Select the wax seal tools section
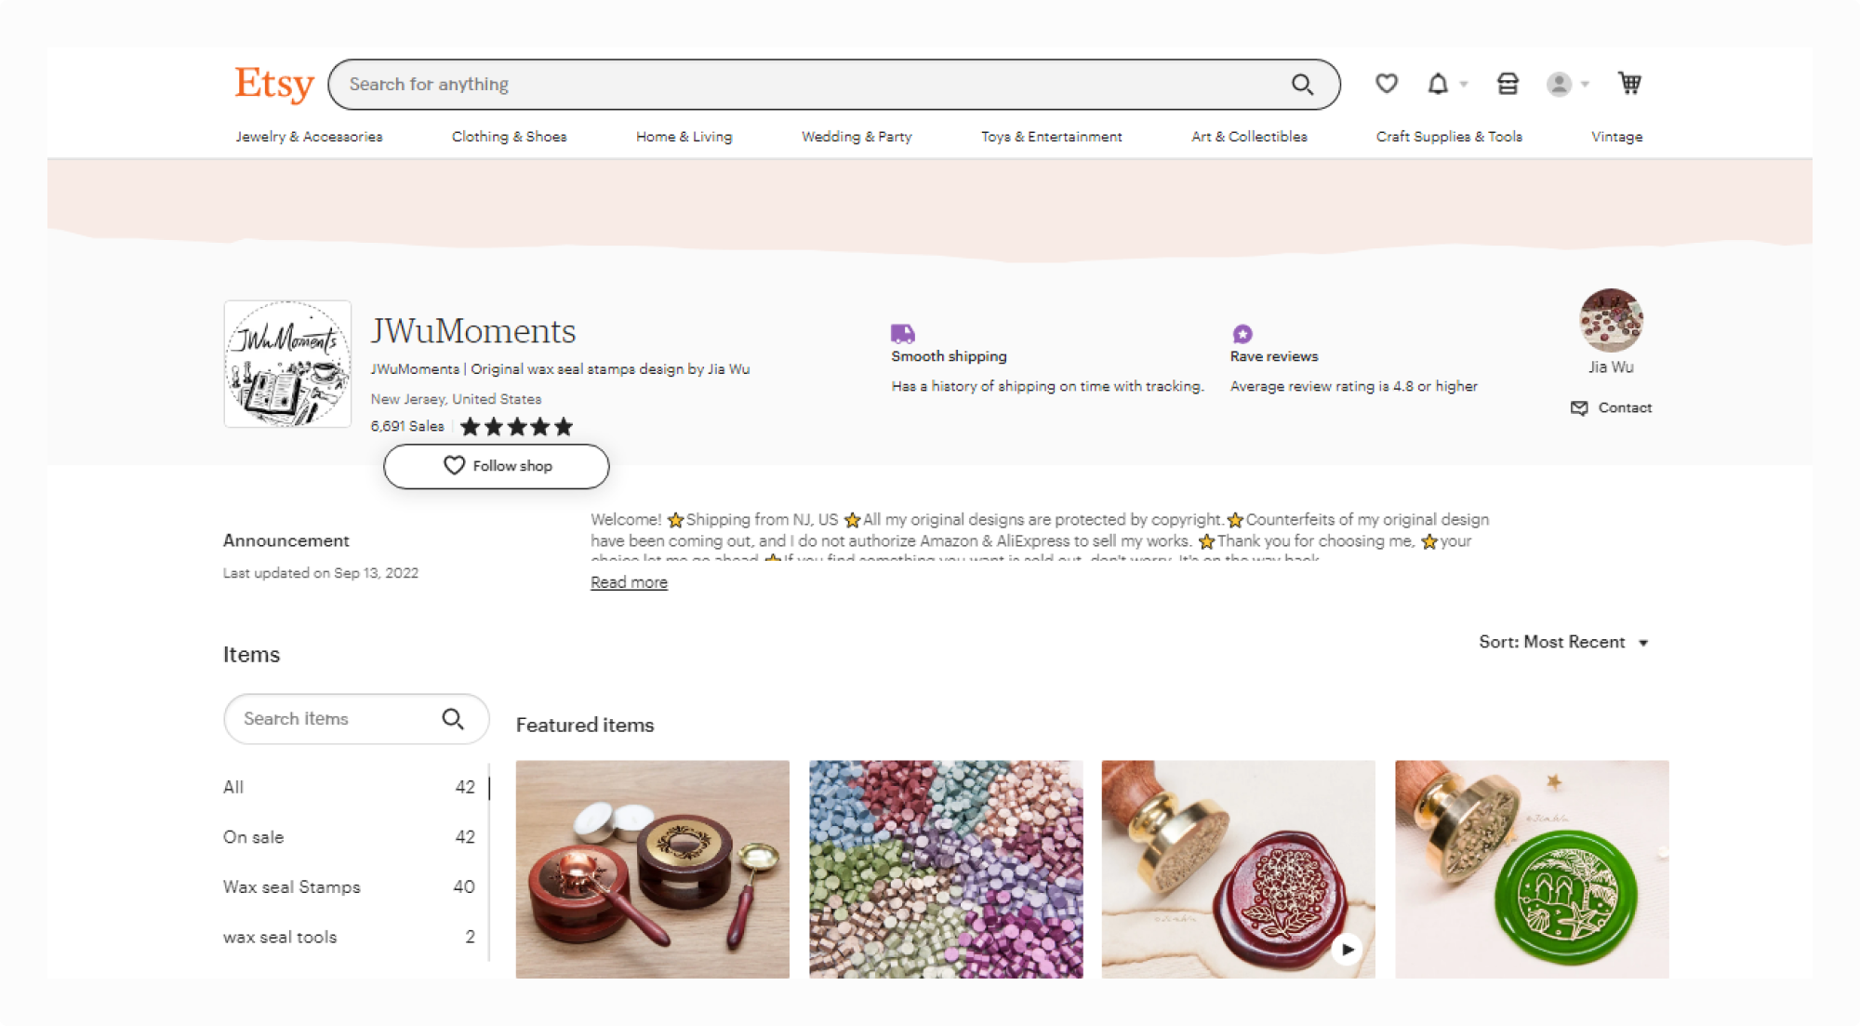Screen dimensions: 1860x1026 click(349, 937)
